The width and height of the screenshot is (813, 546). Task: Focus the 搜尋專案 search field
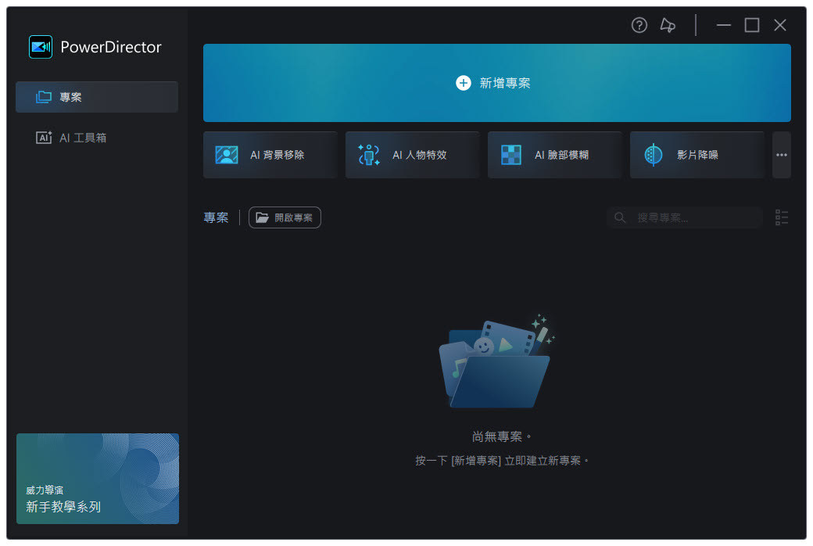(685, 217)
